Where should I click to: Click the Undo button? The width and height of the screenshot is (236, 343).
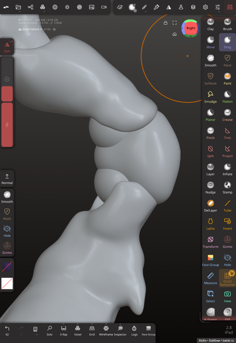tap(7, 330)
